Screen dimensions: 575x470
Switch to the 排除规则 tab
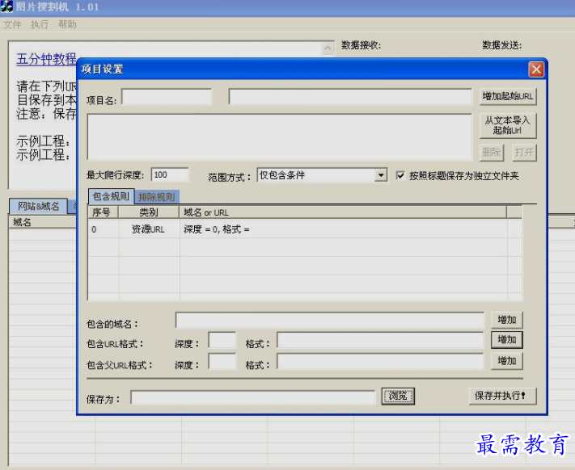click(157, 197)
